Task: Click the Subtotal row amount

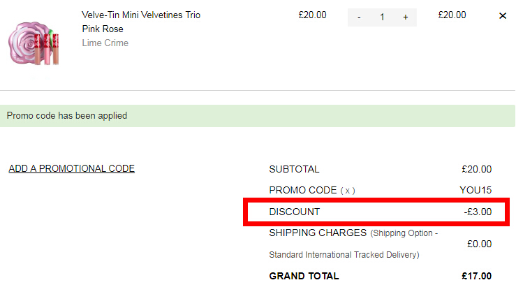Action: (x=476, y=169)
